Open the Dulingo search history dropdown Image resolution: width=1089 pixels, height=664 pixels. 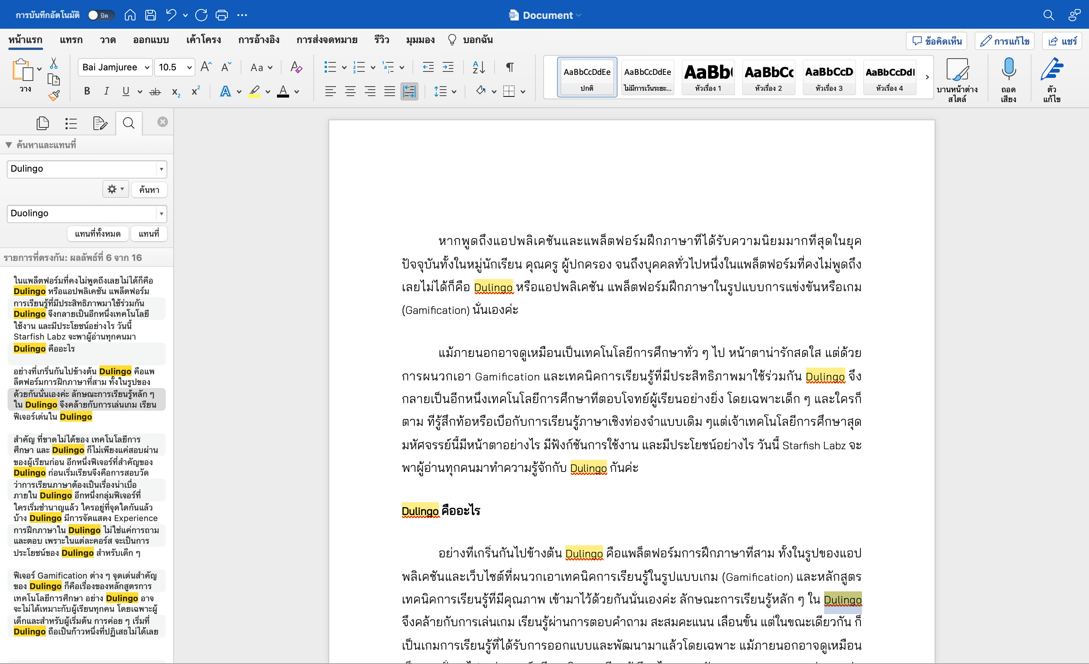[x=161, y=169]
